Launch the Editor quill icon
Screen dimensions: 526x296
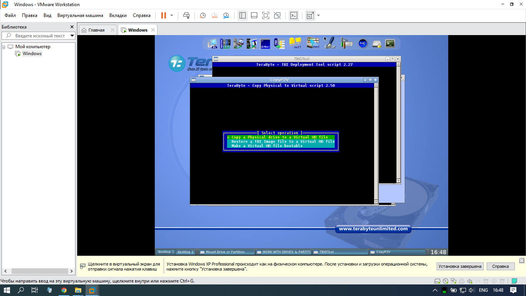[x=330, y=43]
